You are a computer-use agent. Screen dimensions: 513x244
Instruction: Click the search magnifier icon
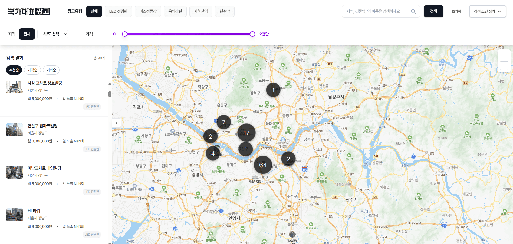413,11
